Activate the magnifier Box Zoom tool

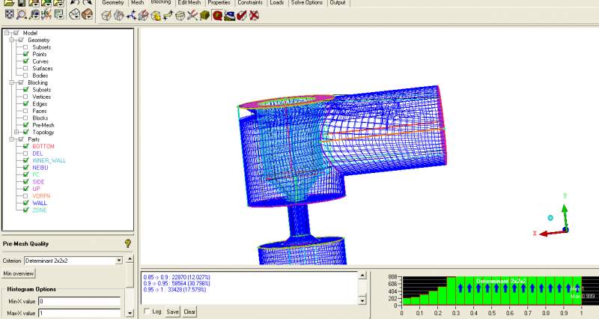(x=22, y=14)
